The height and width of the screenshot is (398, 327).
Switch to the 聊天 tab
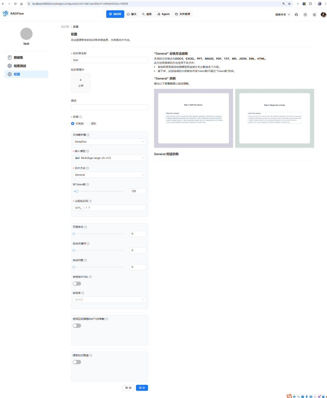132,14
